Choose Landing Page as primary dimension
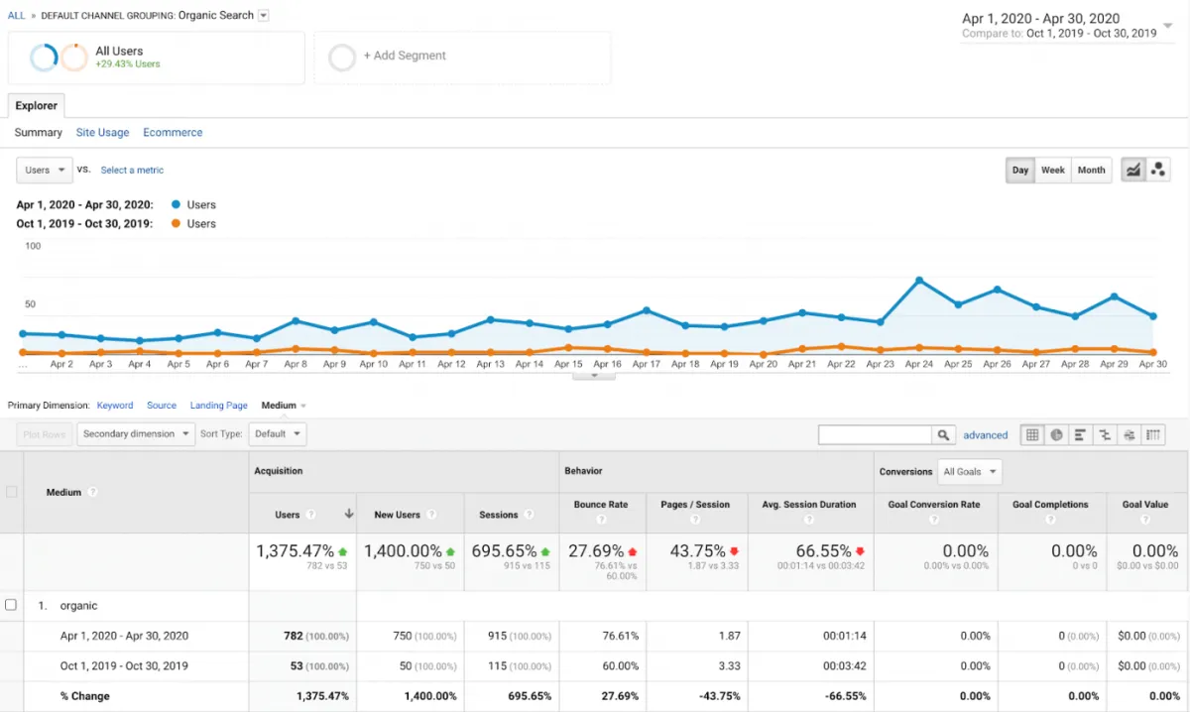 (x=219, y=405)
